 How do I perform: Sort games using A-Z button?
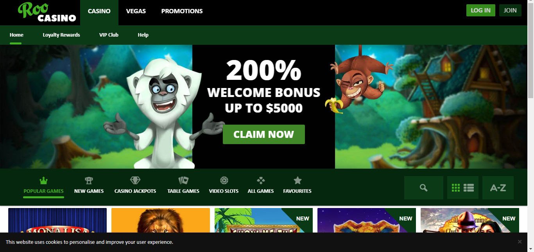click(x=498, y=188)
